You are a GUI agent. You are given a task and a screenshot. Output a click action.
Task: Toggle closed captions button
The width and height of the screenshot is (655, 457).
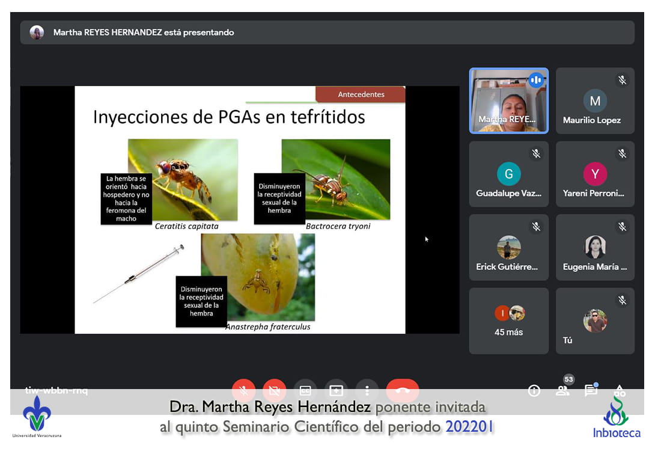[305, 390]
